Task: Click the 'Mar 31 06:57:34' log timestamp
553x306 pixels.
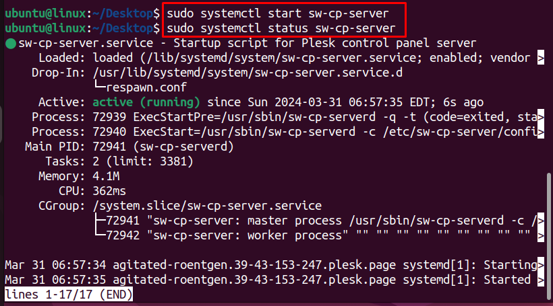Action: [x=55, y=265]
